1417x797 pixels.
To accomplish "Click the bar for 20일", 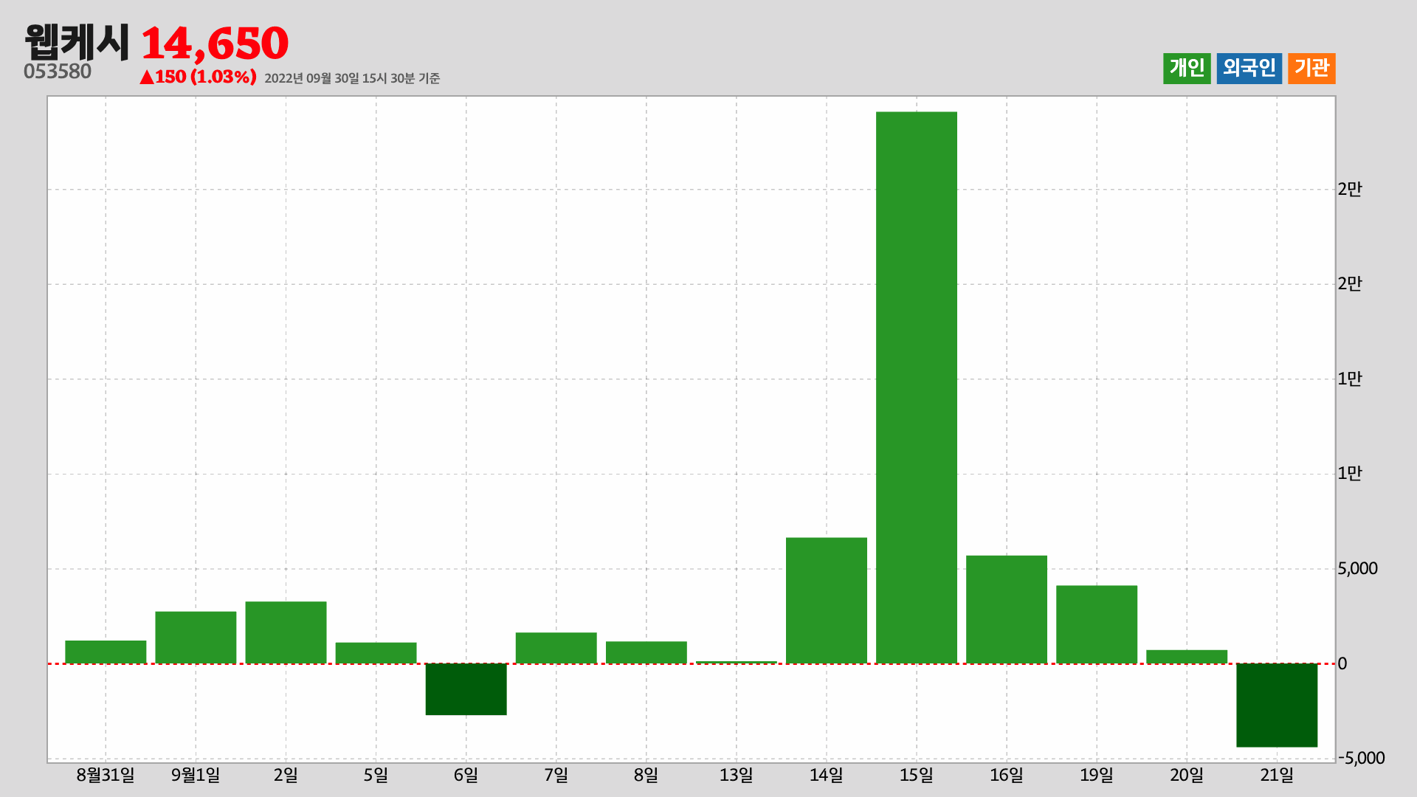I will coord(1186,657).
